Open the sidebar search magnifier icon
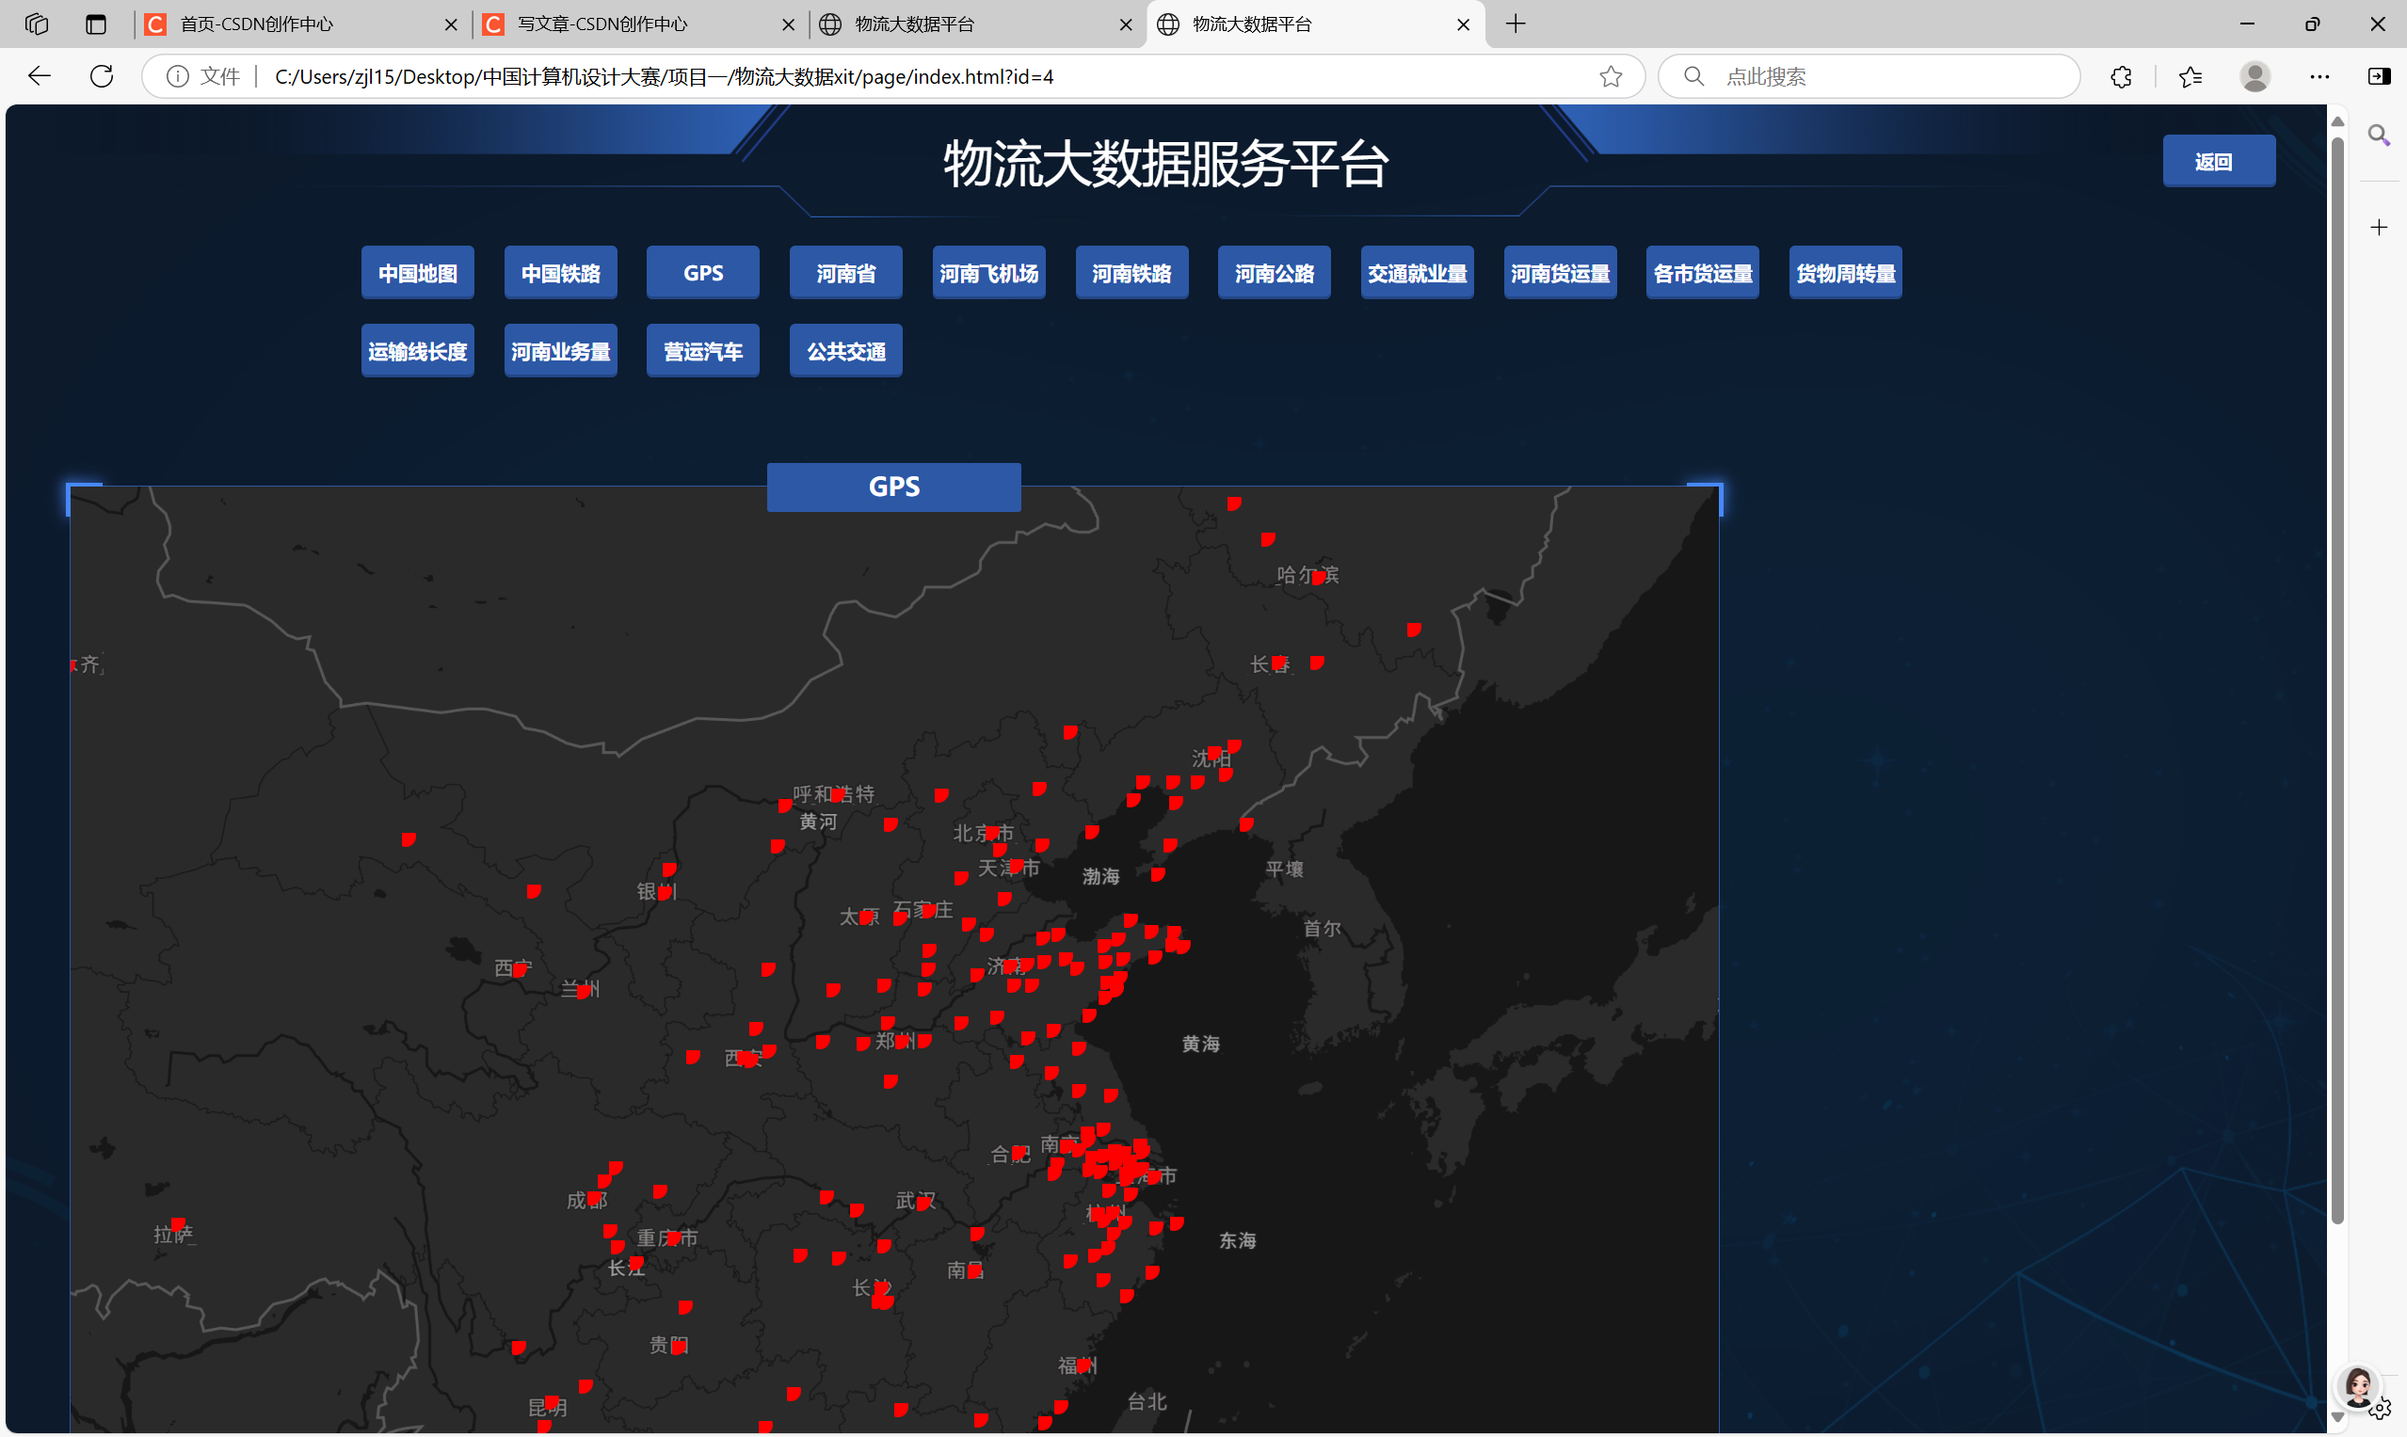The image size is (2407, 1437). (x=2379, y=136)
